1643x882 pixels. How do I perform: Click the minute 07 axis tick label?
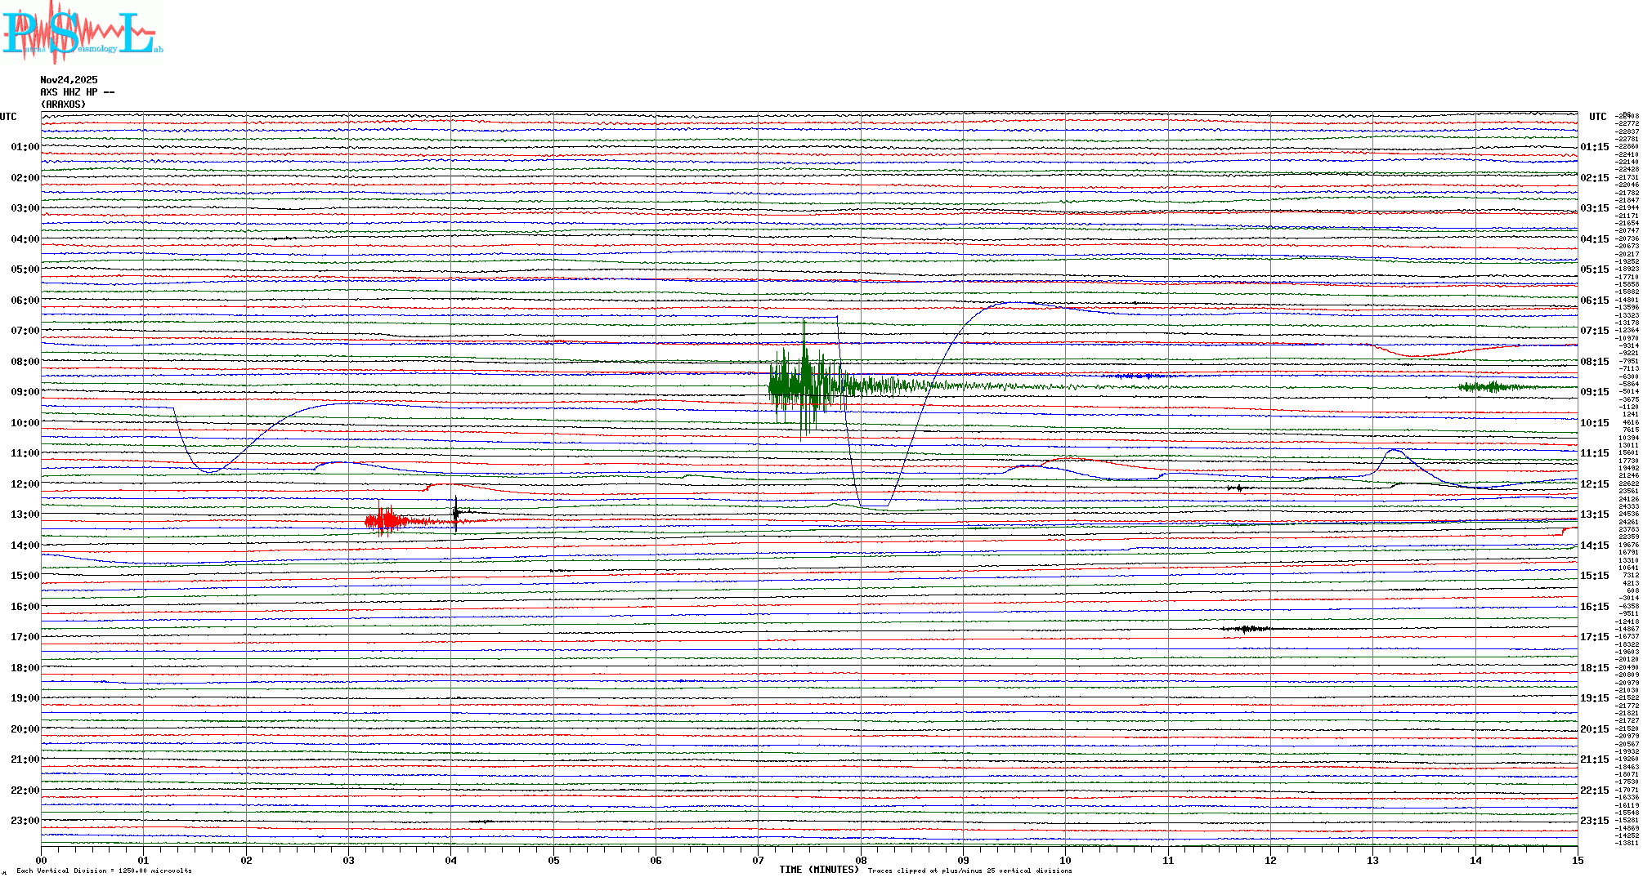(x=759, y=860)
